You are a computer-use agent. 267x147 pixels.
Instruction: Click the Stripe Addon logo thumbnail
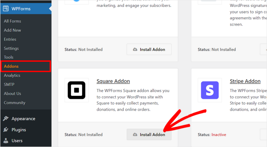(x=210, y=90)
